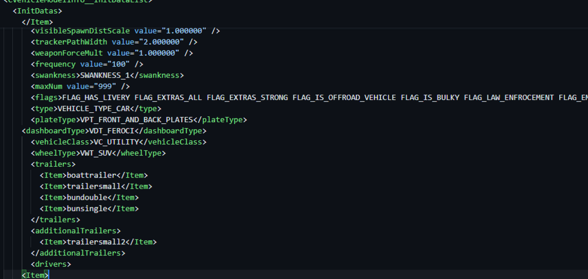Click VPT_FRONT_AND_BACK_PLATES text
Viewport: 588px width, 279px height.
point(136,120)
